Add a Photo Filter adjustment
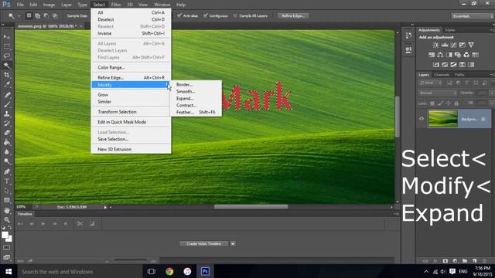 458,55
